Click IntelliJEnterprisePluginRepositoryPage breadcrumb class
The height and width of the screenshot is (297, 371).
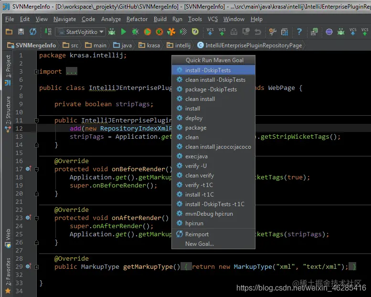(x=250, y=45)
